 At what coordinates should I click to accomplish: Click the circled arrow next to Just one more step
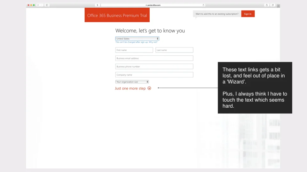(x=149, y=88)
